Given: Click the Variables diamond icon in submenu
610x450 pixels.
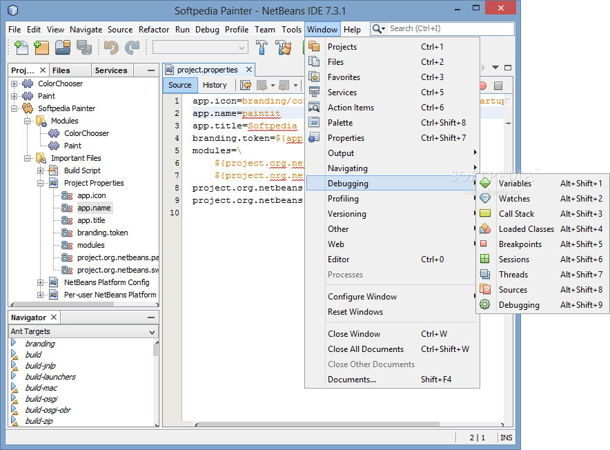Looking at the screenshot, I should point(485,183).
